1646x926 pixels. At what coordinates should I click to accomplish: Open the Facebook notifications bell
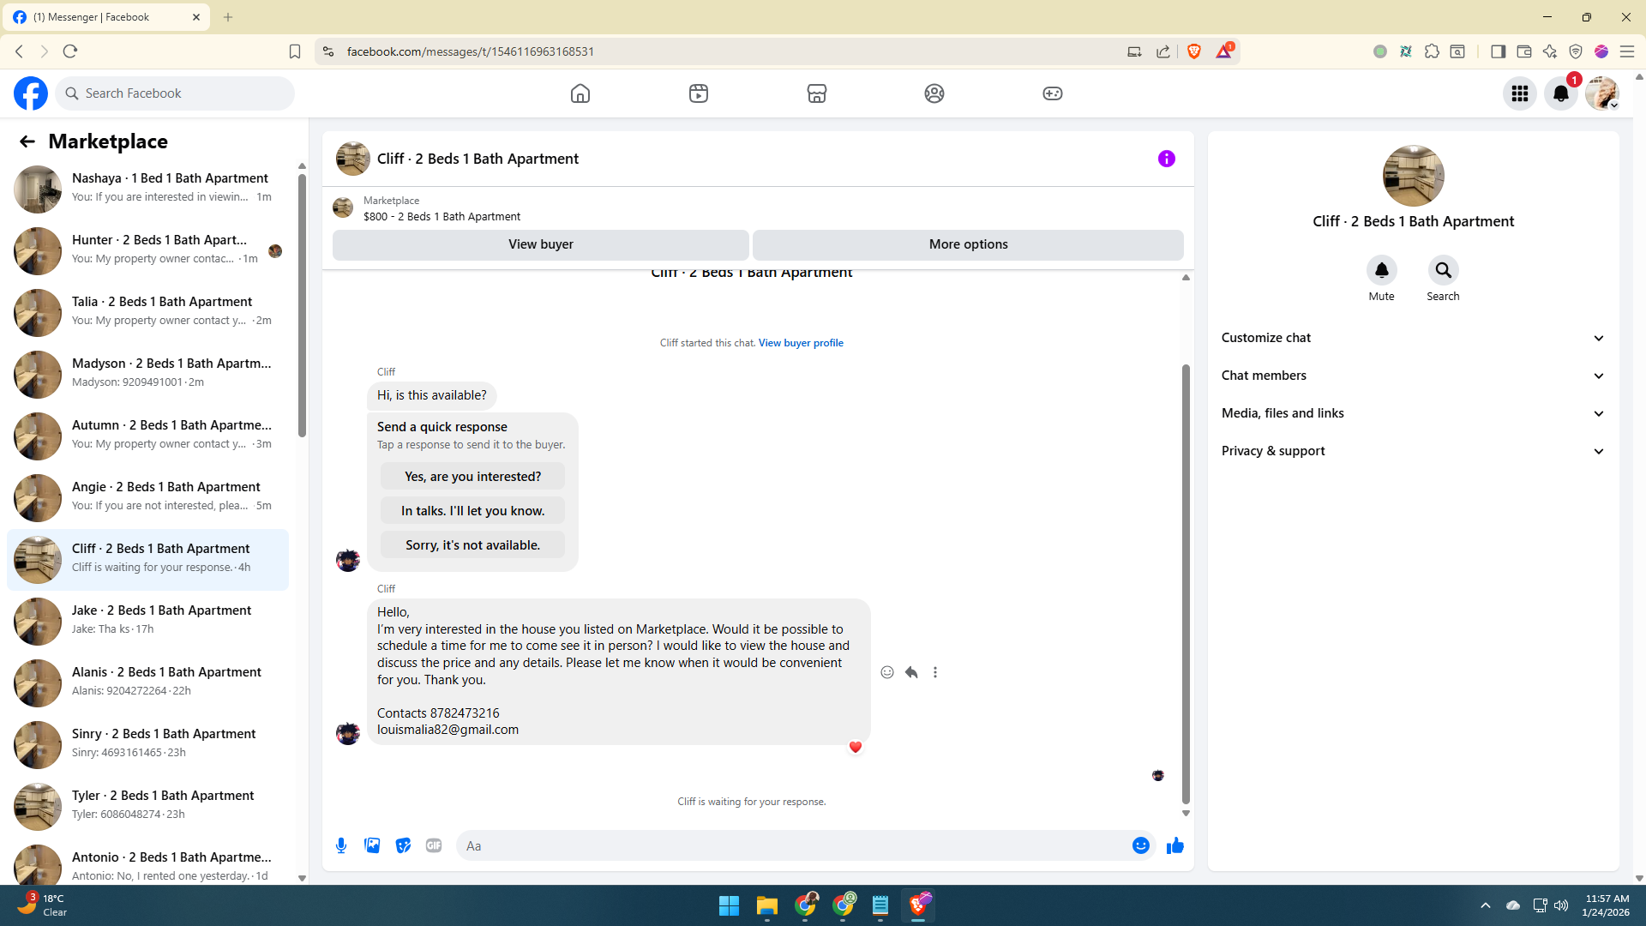1560,93
